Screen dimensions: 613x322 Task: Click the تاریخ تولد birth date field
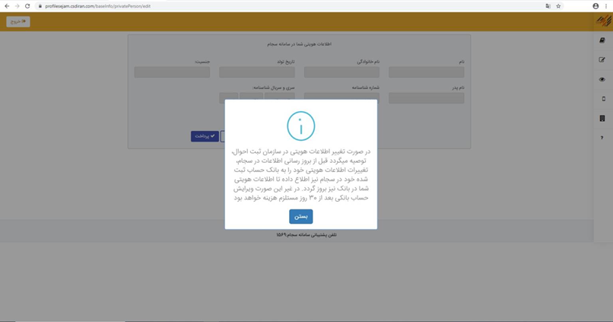click(x=257, y=72)
